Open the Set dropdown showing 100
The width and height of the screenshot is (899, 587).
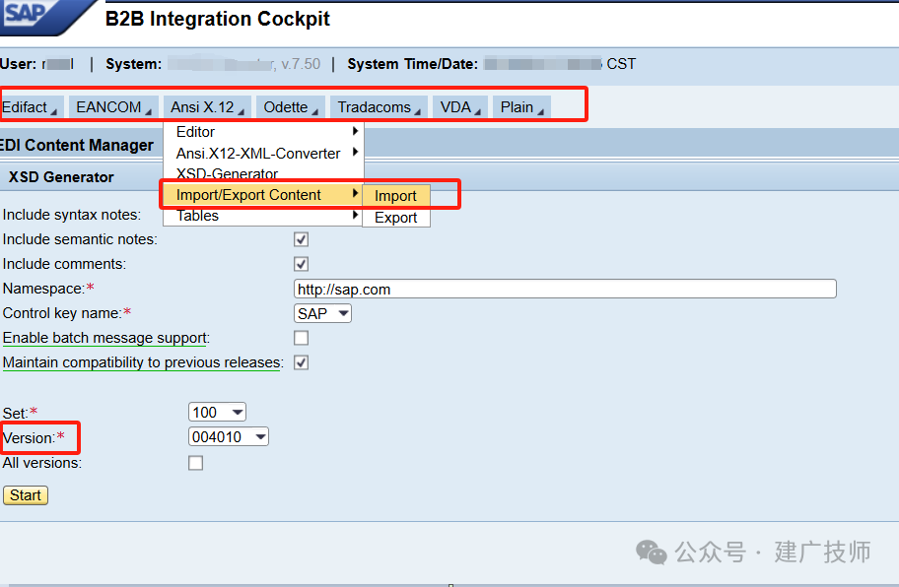pos(217,413)
